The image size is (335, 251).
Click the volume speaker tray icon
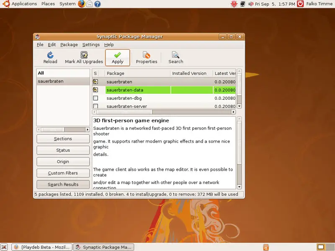pyautogui.click(x=251, y=4)
